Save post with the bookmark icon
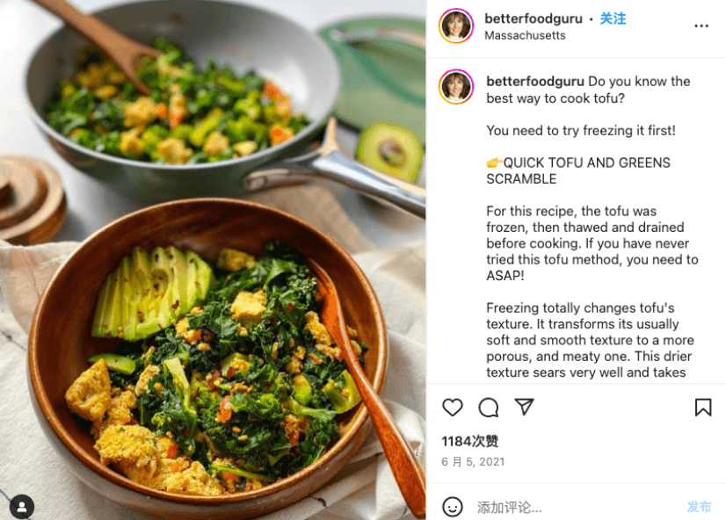 703,407
